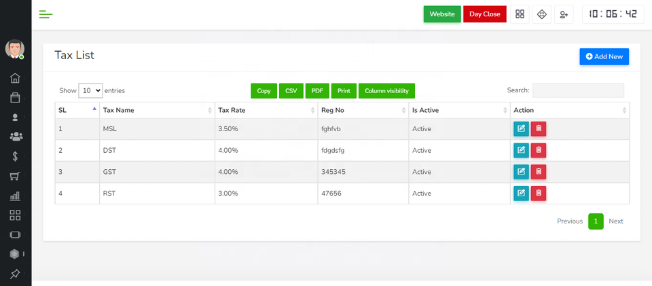Edit the GST tax row
This screenshot has width=652, height=286.
coord(521,172)
